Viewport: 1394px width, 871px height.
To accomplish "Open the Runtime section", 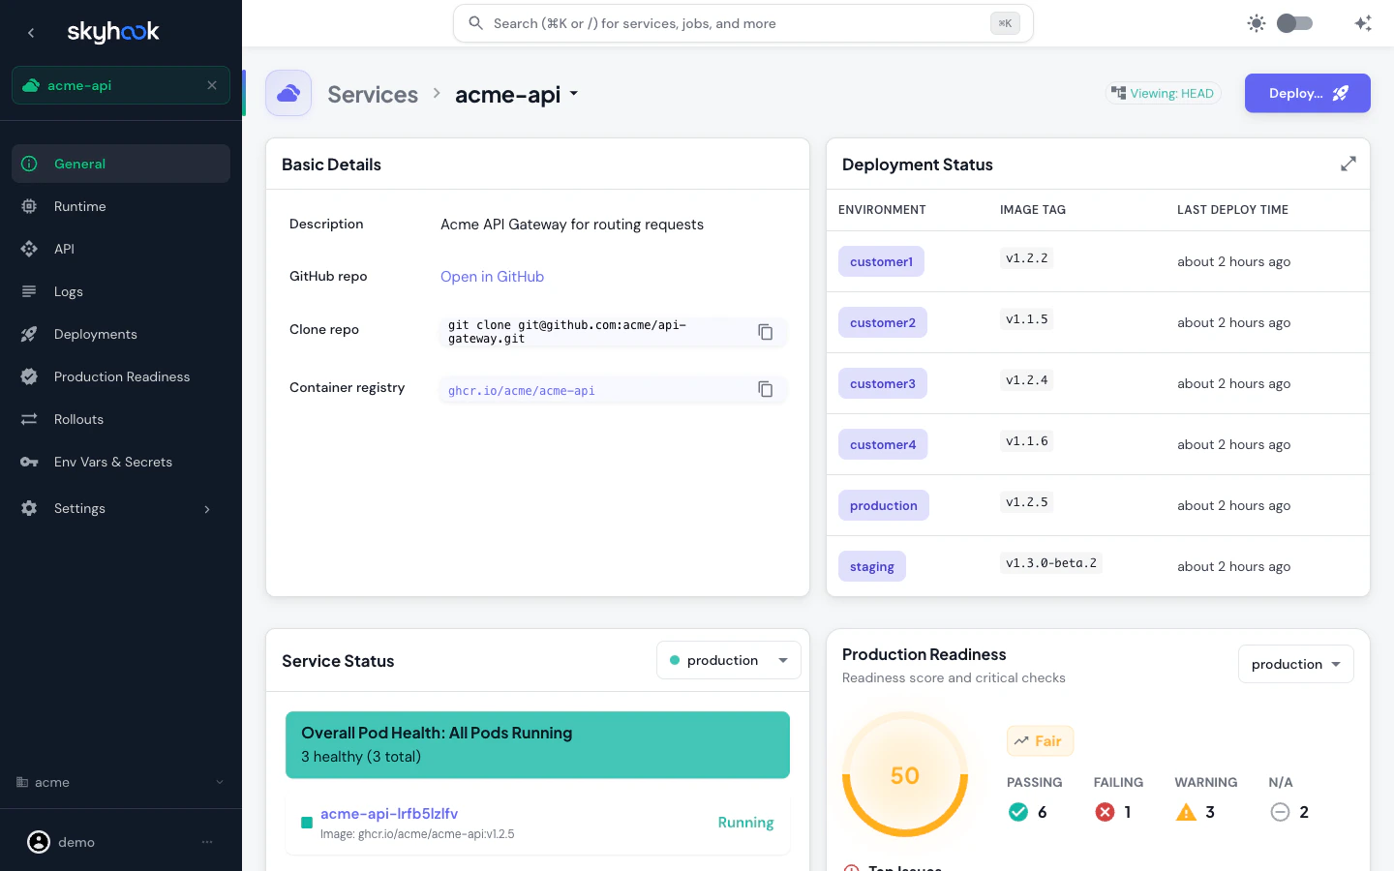I will click(x=121, y=206).
